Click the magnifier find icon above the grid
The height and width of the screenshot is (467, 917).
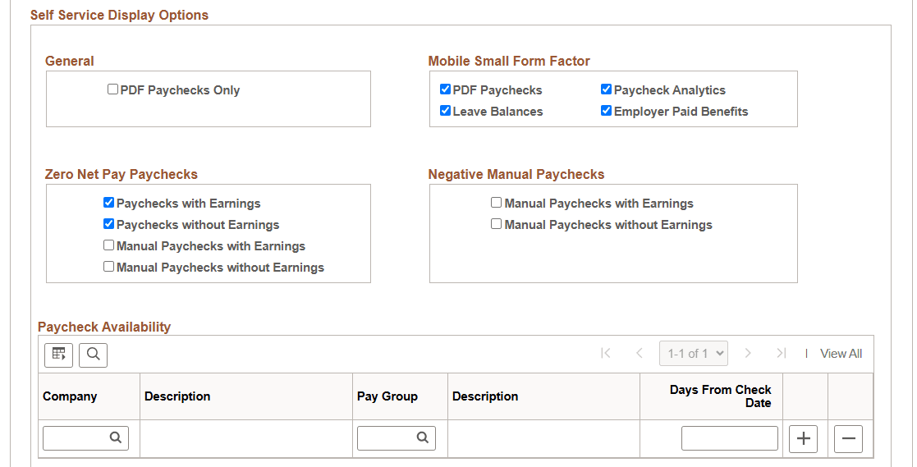[93, 355]
